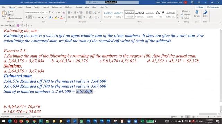Sort the selected paragraphs

coord(95,13)
